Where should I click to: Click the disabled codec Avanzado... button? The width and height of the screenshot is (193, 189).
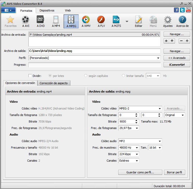(175, 108)
